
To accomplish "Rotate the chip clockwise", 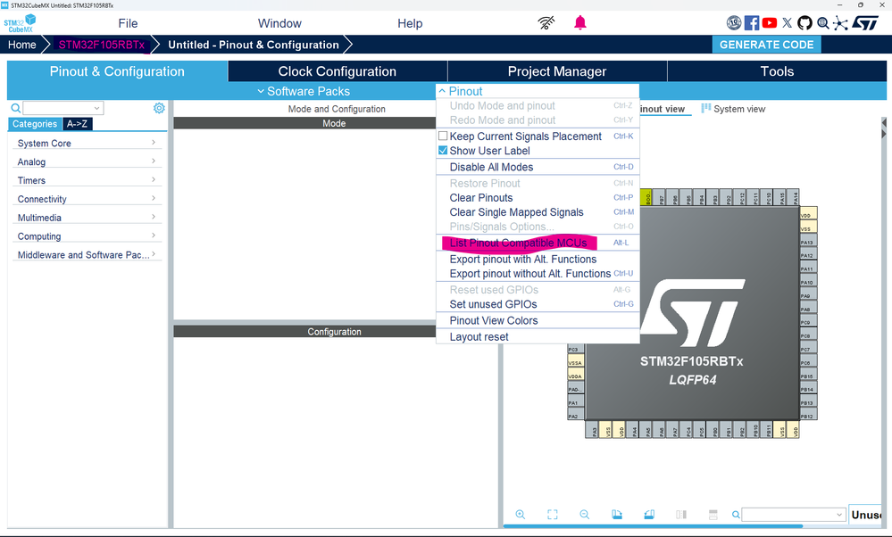I will 617,515.
